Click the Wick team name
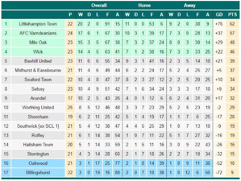The height and width of the screenshot is (181, 241). point(38,52)
